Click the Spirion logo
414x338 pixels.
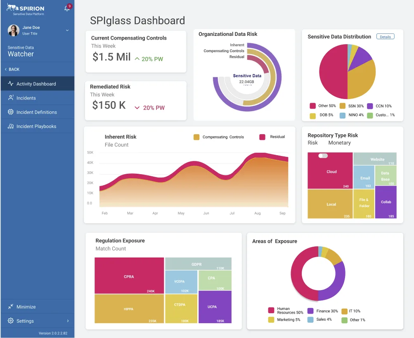(x=26, y=9)
